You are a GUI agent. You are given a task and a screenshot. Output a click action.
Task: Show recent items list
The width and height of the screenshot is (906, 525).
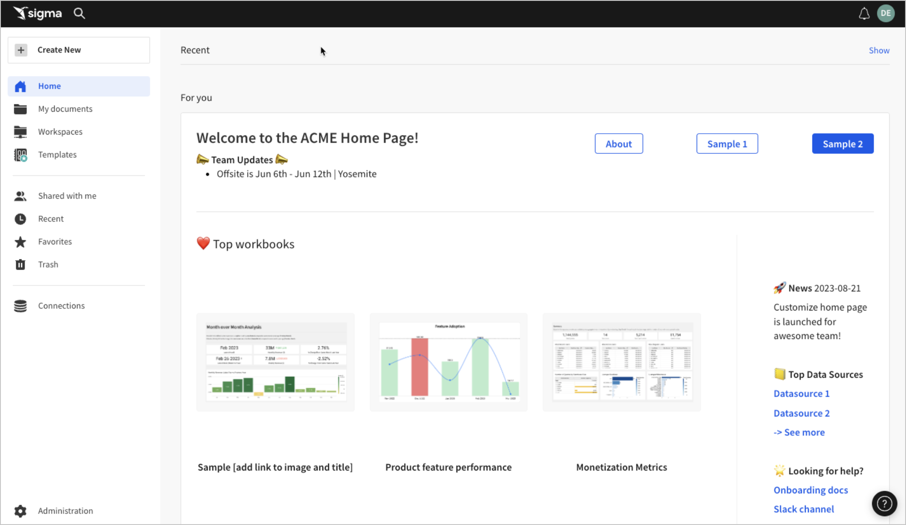tap(879, 49)
